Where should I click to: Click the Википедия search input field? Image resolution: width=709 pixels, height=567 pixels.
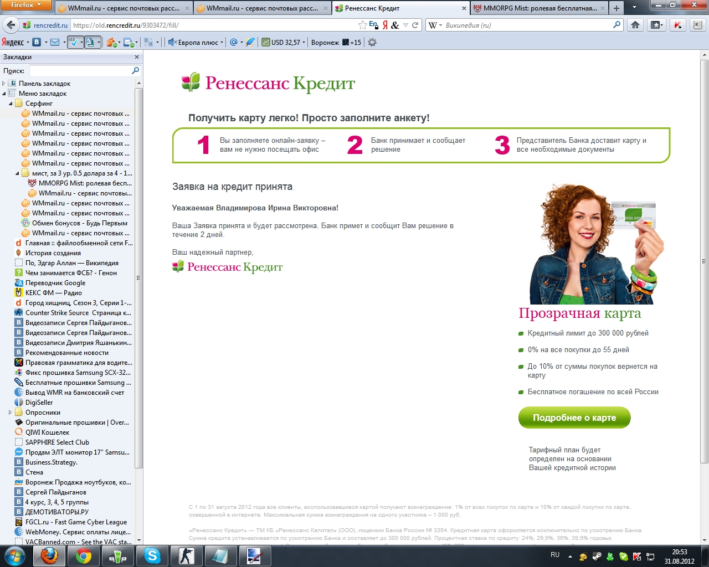click(526, 25)
